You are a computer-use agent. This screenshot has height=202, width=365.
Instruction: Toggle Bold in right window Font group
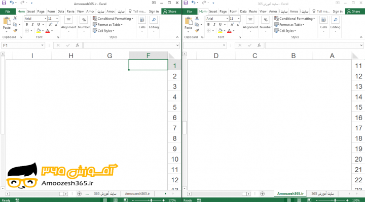(x=208, y=24)
